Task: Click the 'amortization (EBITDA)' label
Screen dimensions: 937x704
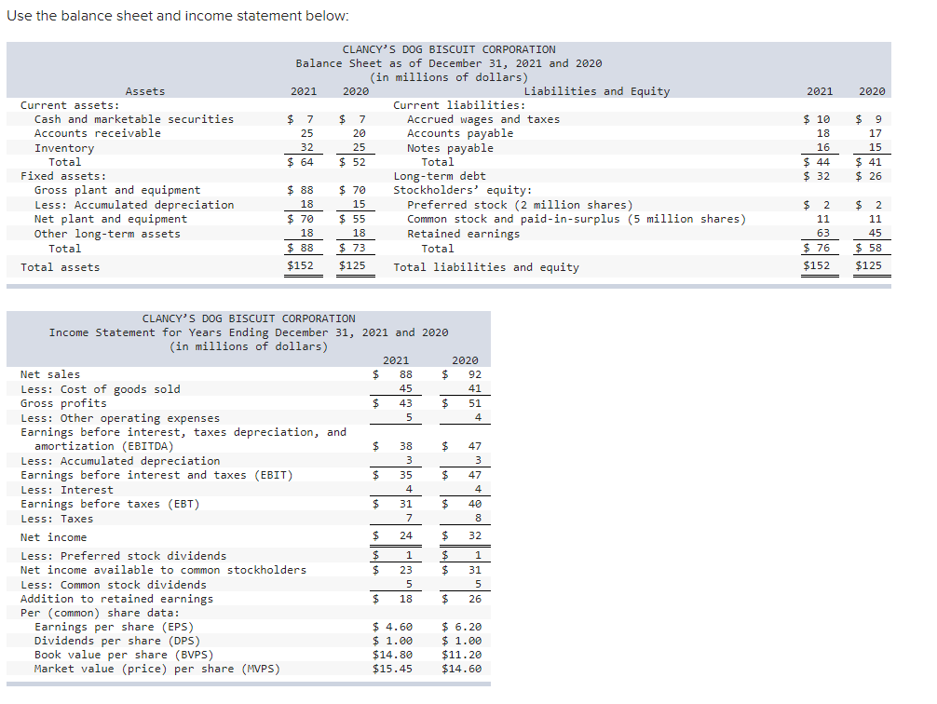Action: [104, 446]
